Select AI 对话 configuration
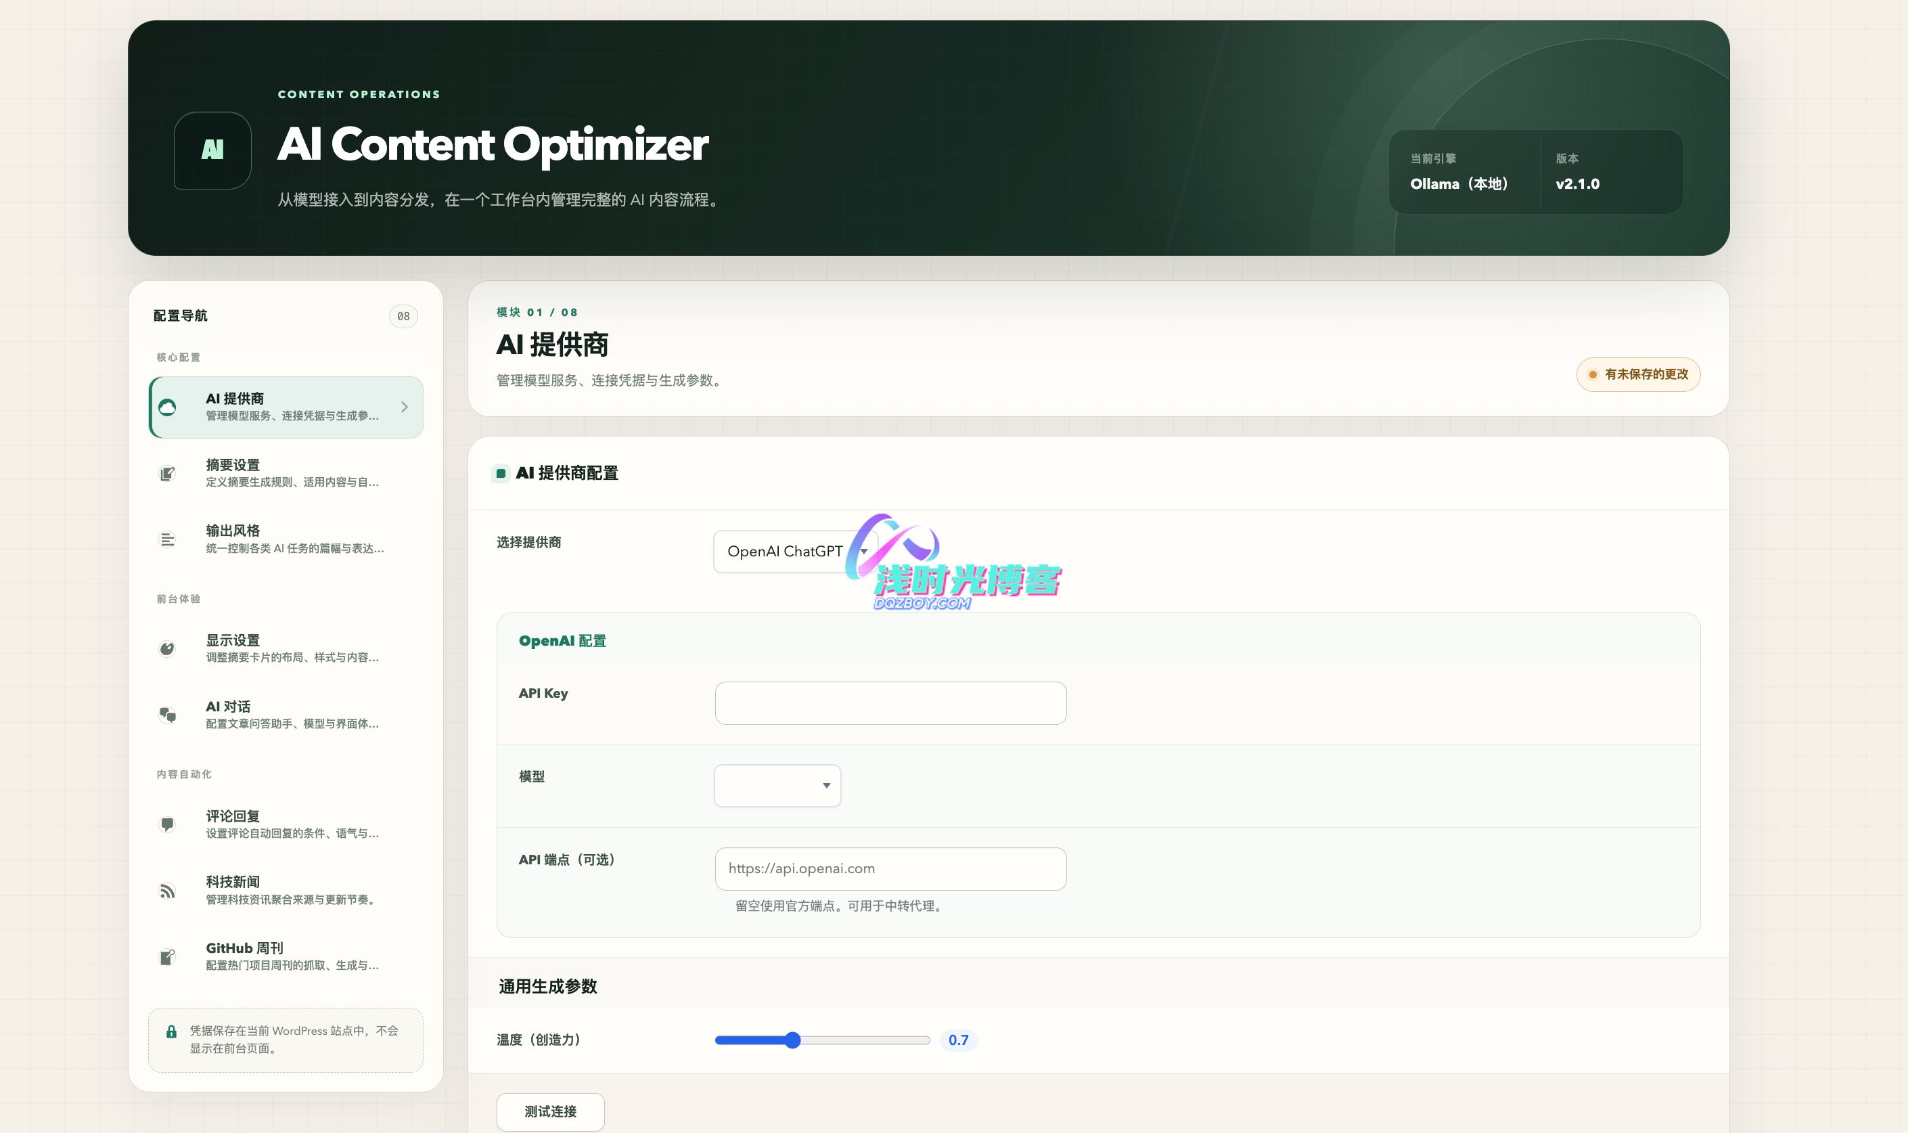 point(286,715)
